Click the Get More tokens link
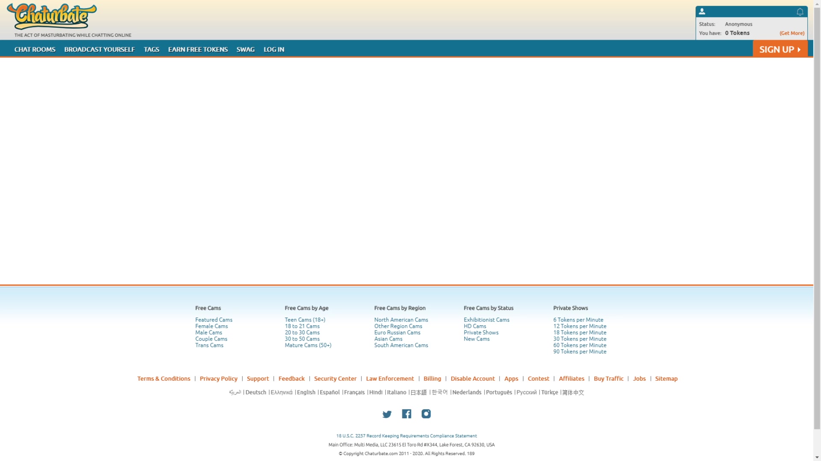 click(791, 33)
